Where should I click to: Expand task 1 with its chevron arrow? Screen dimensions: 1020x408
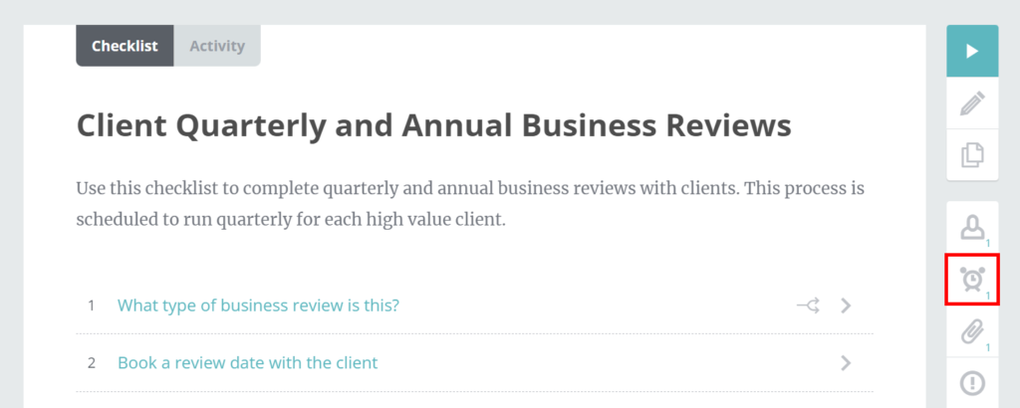846,306
